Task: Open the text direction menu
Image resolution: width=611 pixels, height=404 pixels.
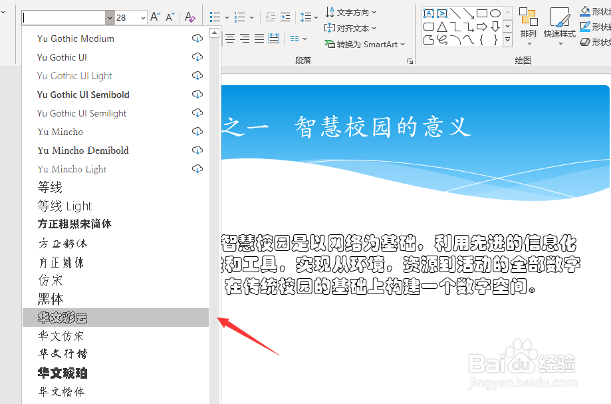Action: click(x=351, y=13)
